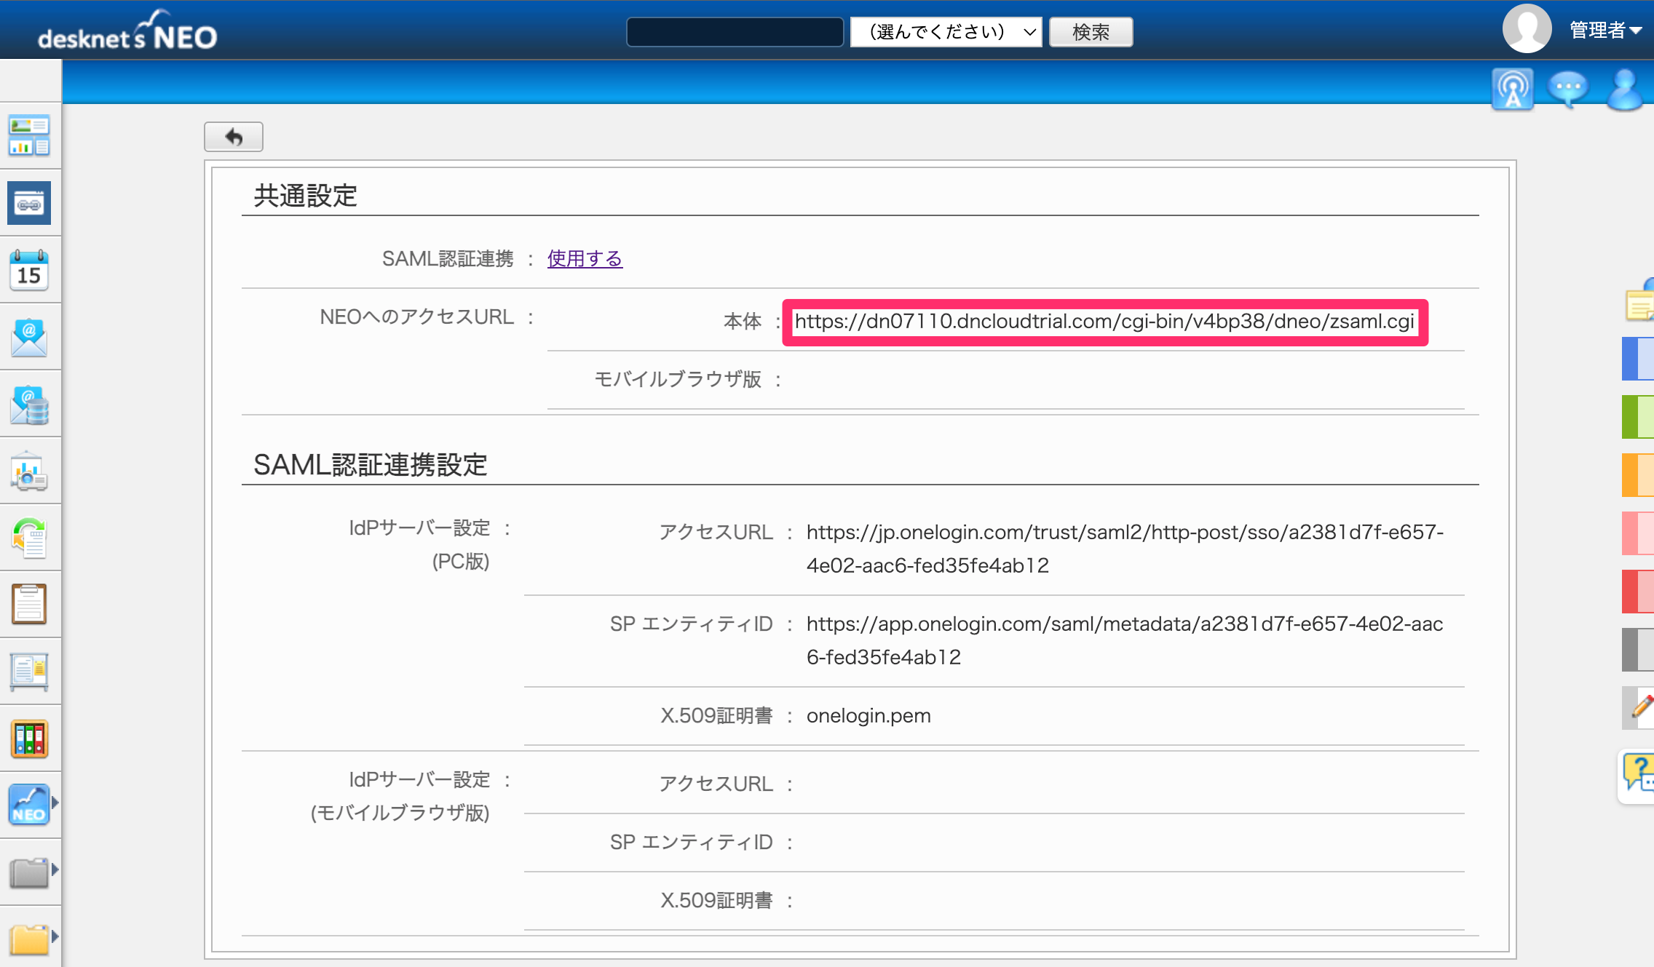Open the 使用する SAML link
The height and width of the screenshot is (967, 1654).
click(585, 258)
